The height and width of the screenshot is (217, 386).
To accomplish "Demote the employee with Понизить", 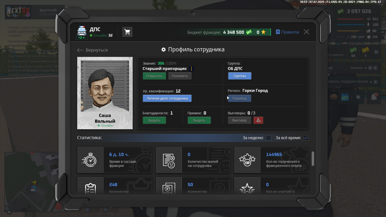I will tap(180, 76).
